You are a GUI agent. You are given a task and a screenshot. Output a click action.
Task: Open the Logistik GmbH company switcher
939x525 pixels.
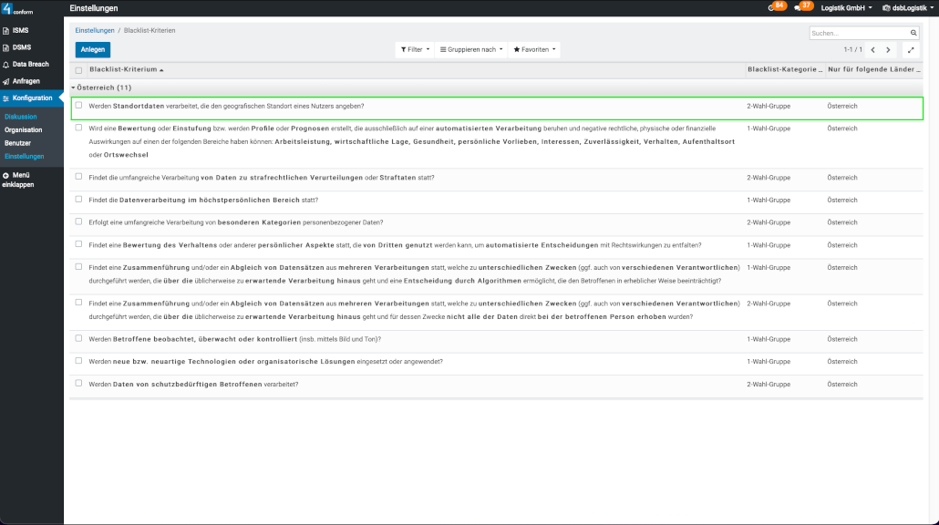point(846,8)
